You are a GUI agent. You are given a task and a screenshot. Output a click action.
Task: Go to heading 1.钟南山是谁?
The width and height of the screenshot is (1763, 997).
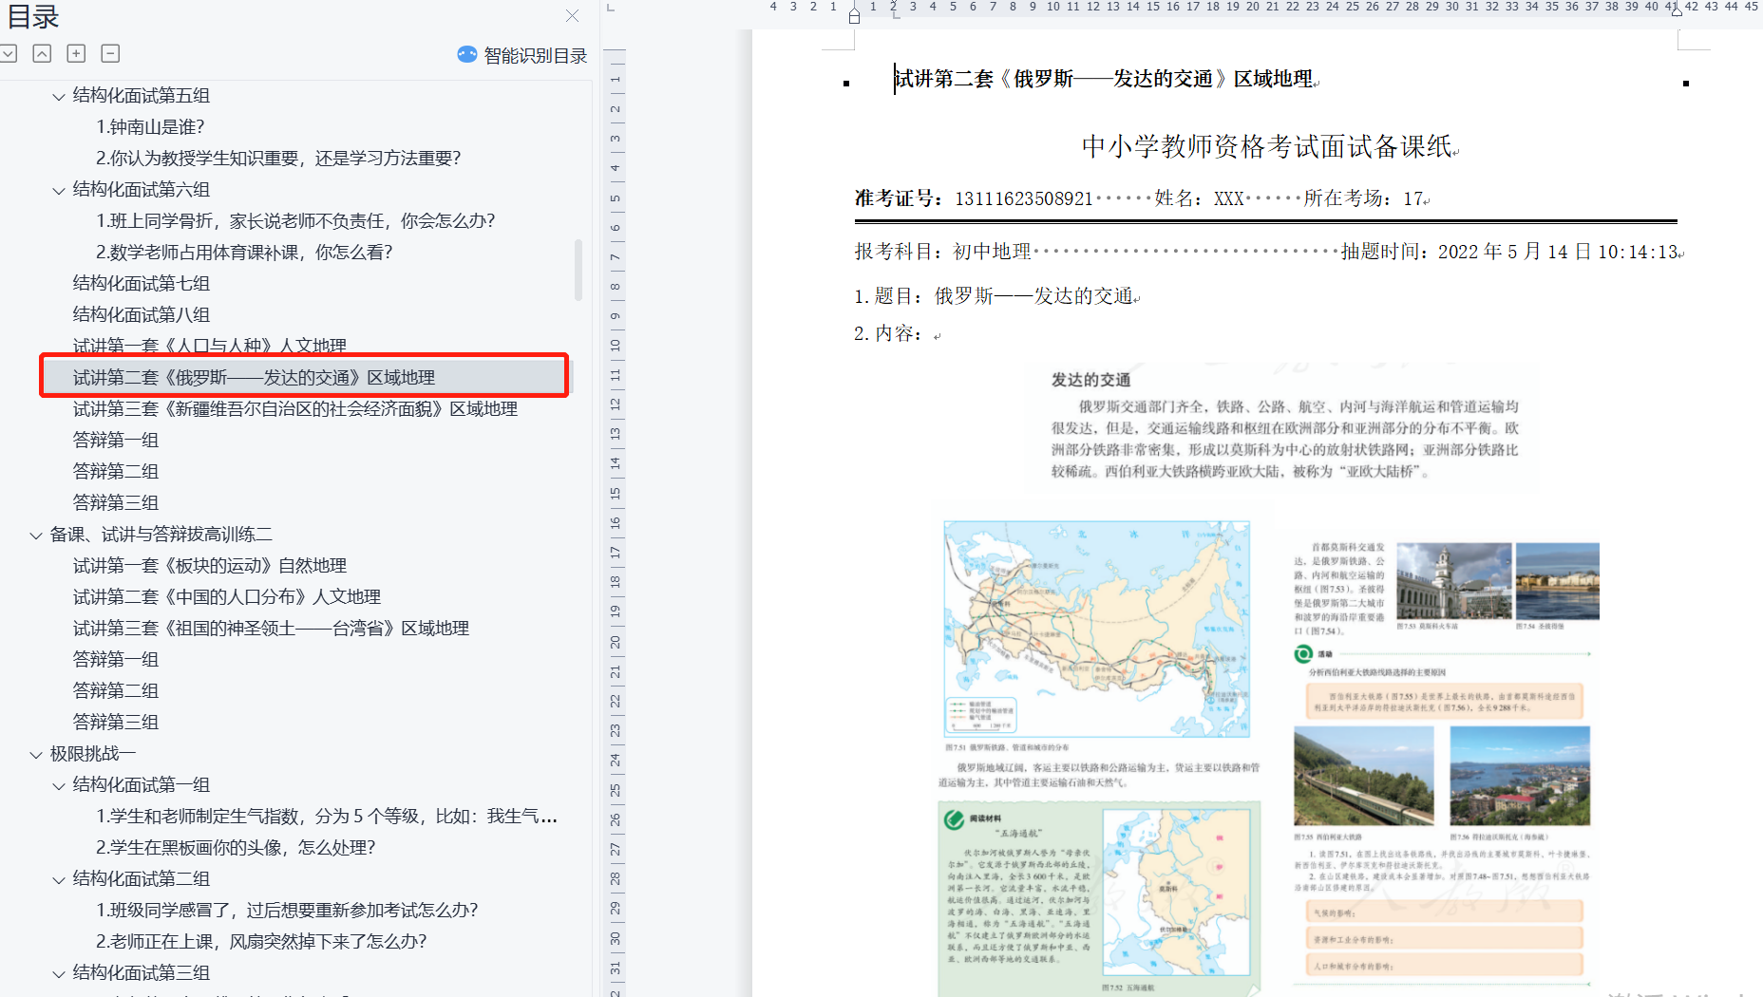150,127
